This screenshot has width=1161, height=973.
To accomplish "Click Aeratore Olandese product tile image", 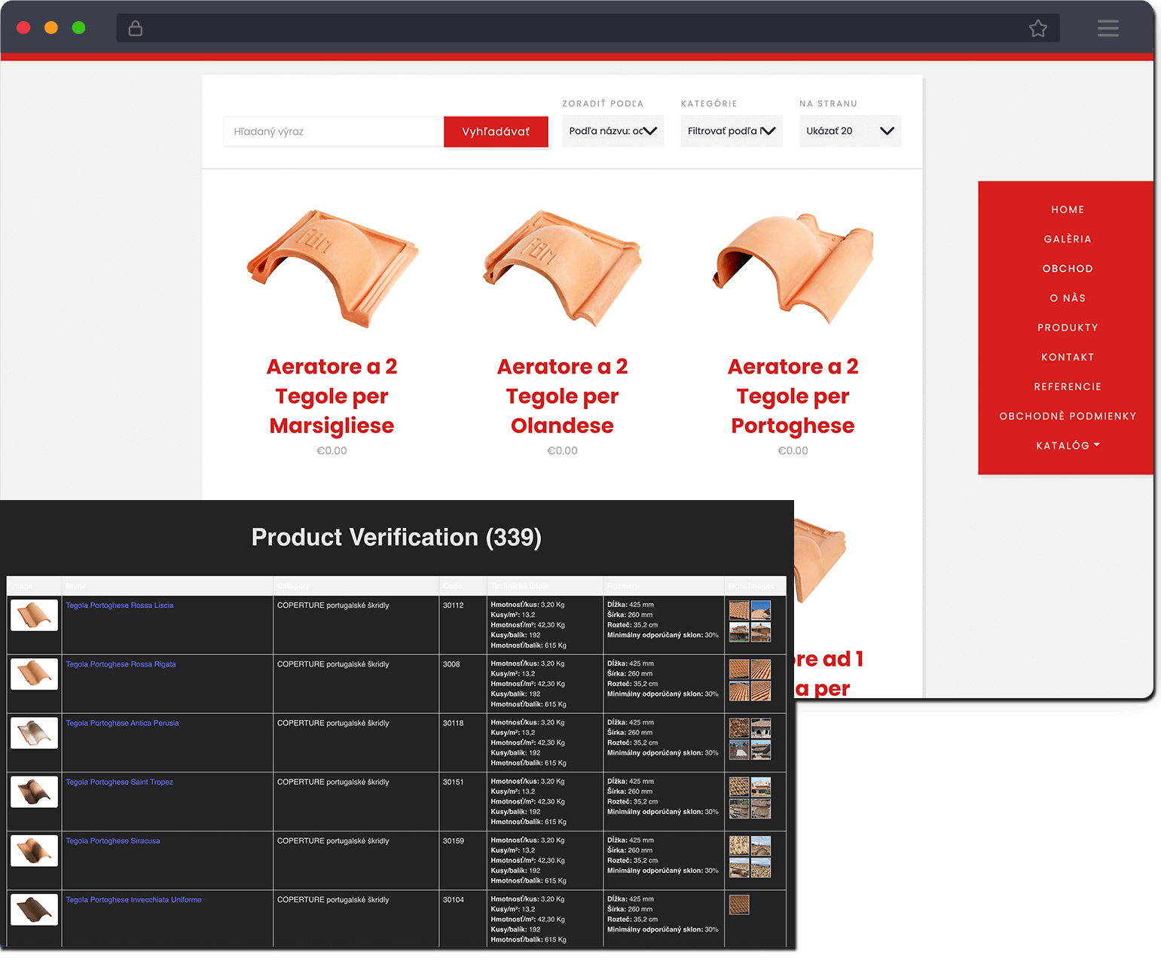I will pyautogui.click(x=562, y=269).
